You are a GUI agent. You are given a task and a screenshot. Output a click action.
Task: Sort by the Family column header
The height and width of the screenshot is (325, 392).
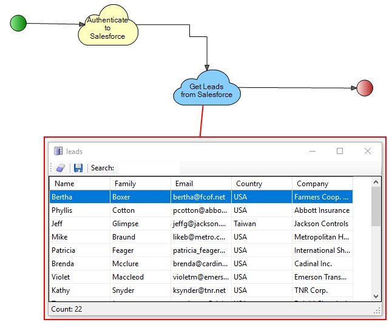tap(141, 184)
